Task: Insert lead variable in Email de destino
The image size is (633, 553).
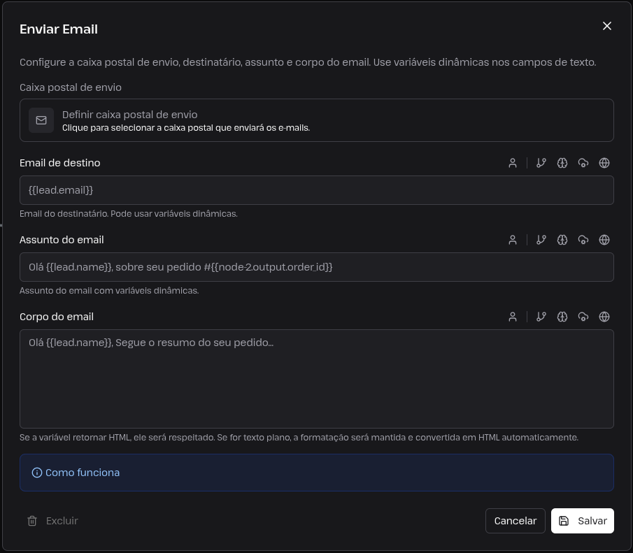Action: click(x=513, y=163)
